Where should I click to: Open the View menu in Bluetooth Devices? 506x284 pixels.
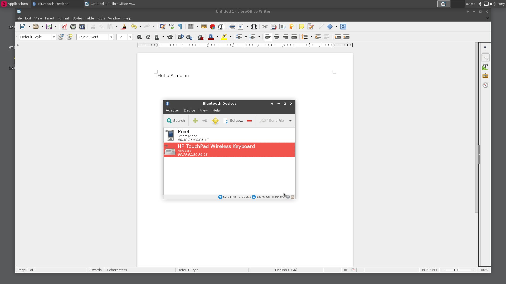point(204,110)
